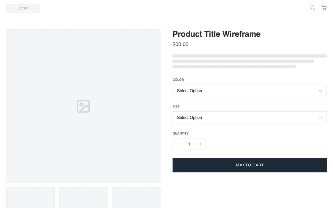Viewport: 333px width, 208px height.
Task: Click the chevron on the Size selector
Action: [320, 117]
